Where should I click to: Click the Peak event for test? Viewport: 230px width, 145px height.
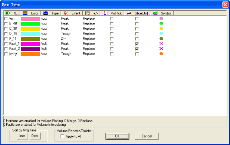coord(65,19)
